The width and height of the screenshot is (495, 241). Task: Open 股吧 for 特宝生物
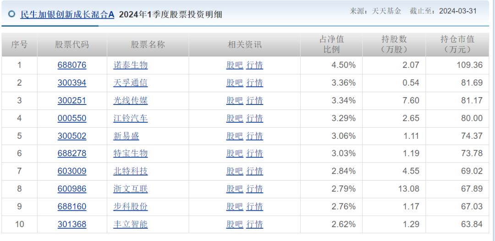[x=235, y=153]
